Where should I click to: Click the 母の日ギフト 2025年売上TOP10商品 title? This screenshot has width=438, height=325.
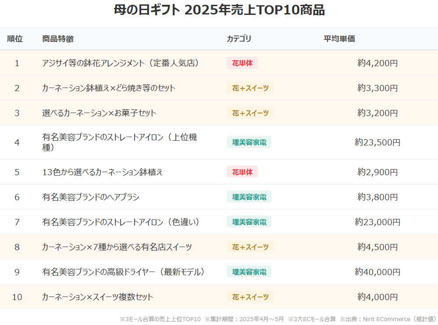pyautogui.click(x=219, y=10)
